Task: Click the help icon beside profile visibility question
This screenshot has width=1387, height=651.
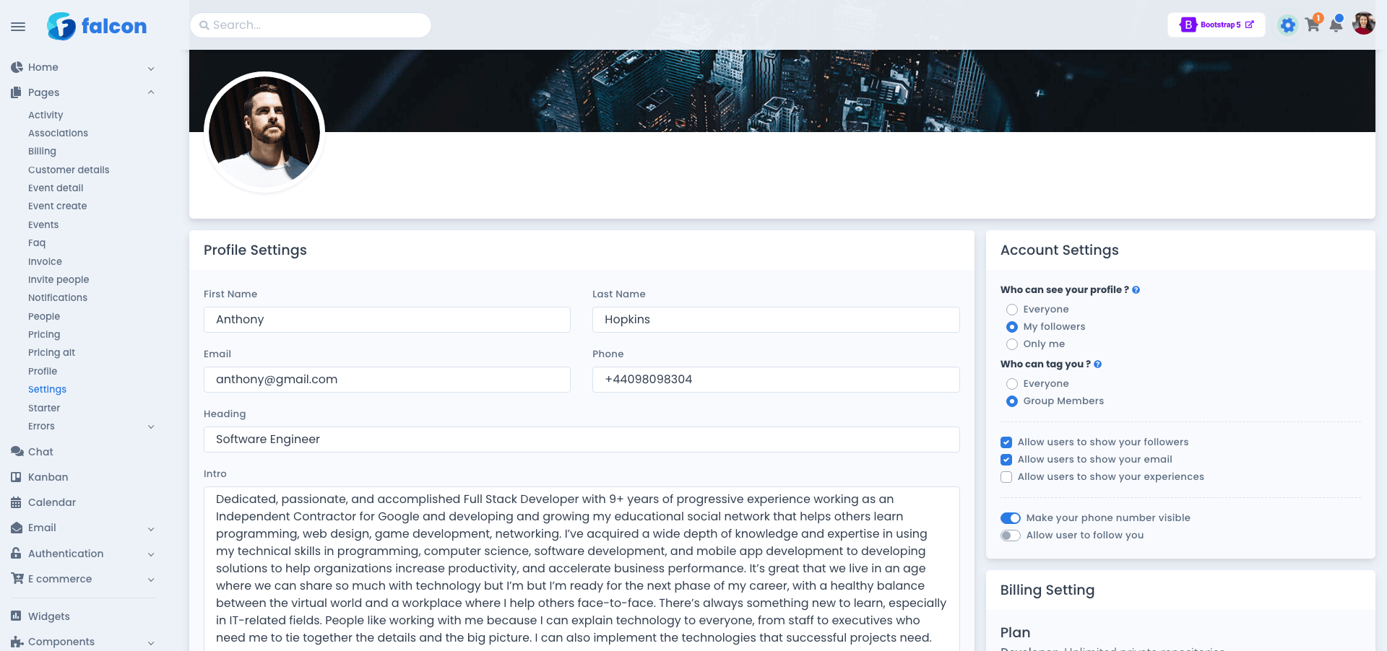Action: click(1136, 290)
